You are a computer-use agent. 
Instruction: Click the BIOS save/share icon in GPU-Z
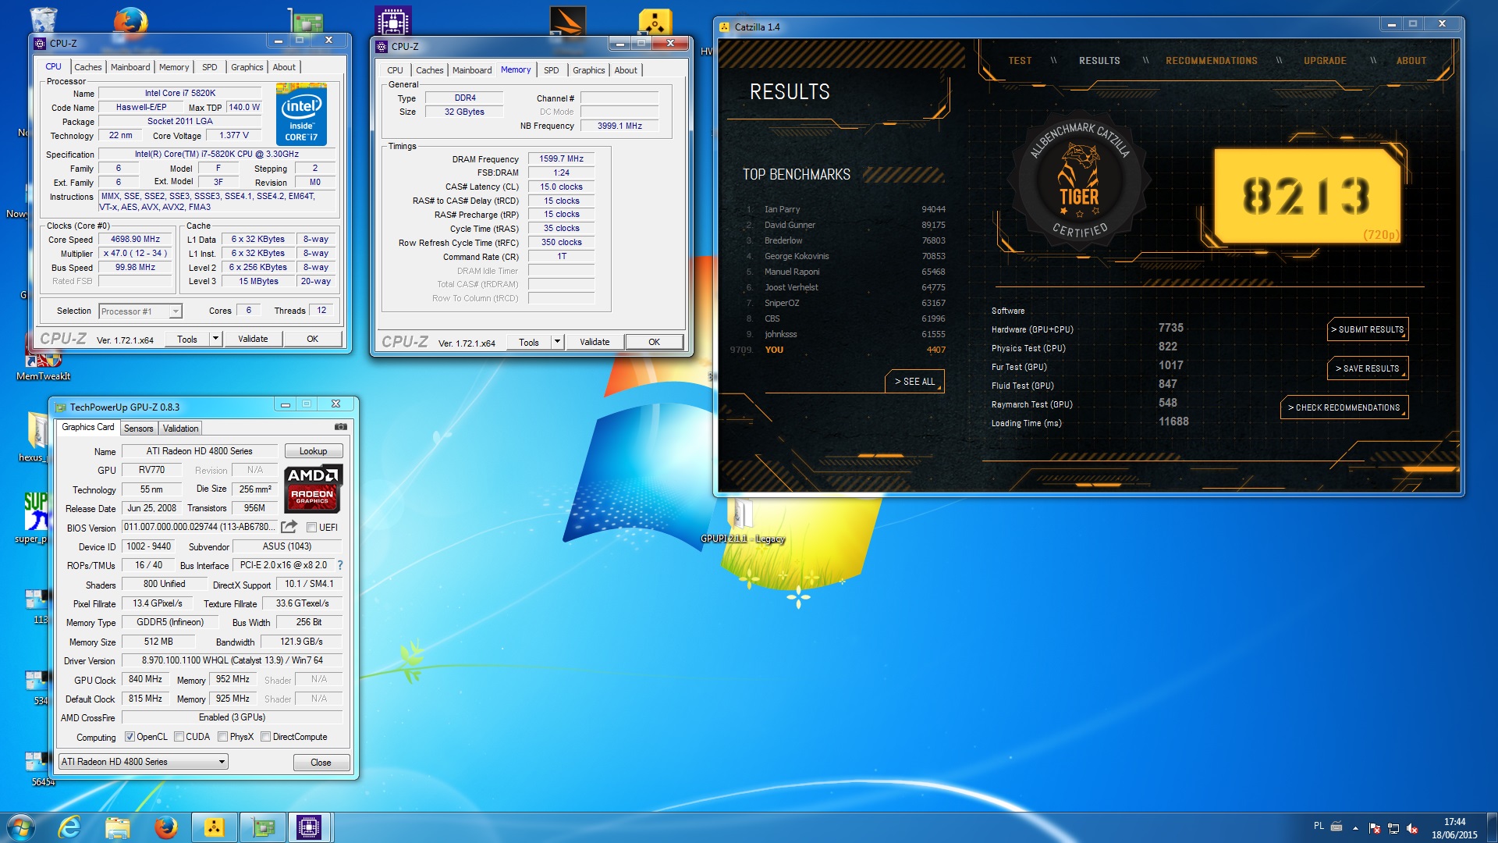(289, 527)
